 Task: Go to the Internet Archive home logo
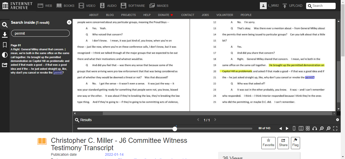(17, 6)
